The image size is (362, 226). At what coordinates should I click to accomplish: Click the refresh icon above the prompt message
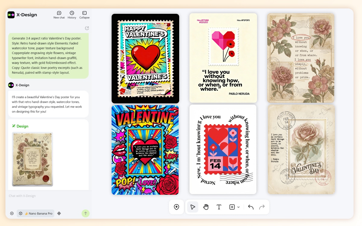coord(87,28)
